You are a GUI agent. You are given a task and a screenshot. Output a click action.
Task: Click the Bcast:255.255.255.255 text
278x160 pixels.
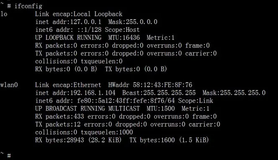[159, 93]
